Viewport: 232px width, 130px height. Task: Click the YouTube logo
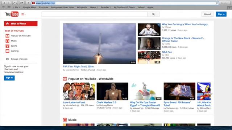(12, 14)
